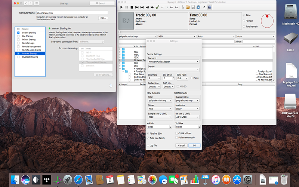Open playlist with orange folder icon

click(x=188, y=7)
